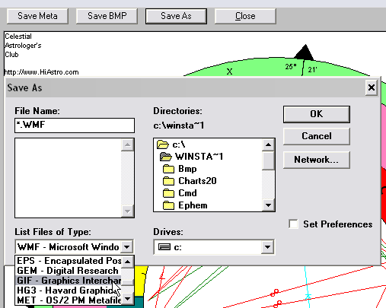Choose GIF - Graphics Interchange format option

tap(69, 281)
